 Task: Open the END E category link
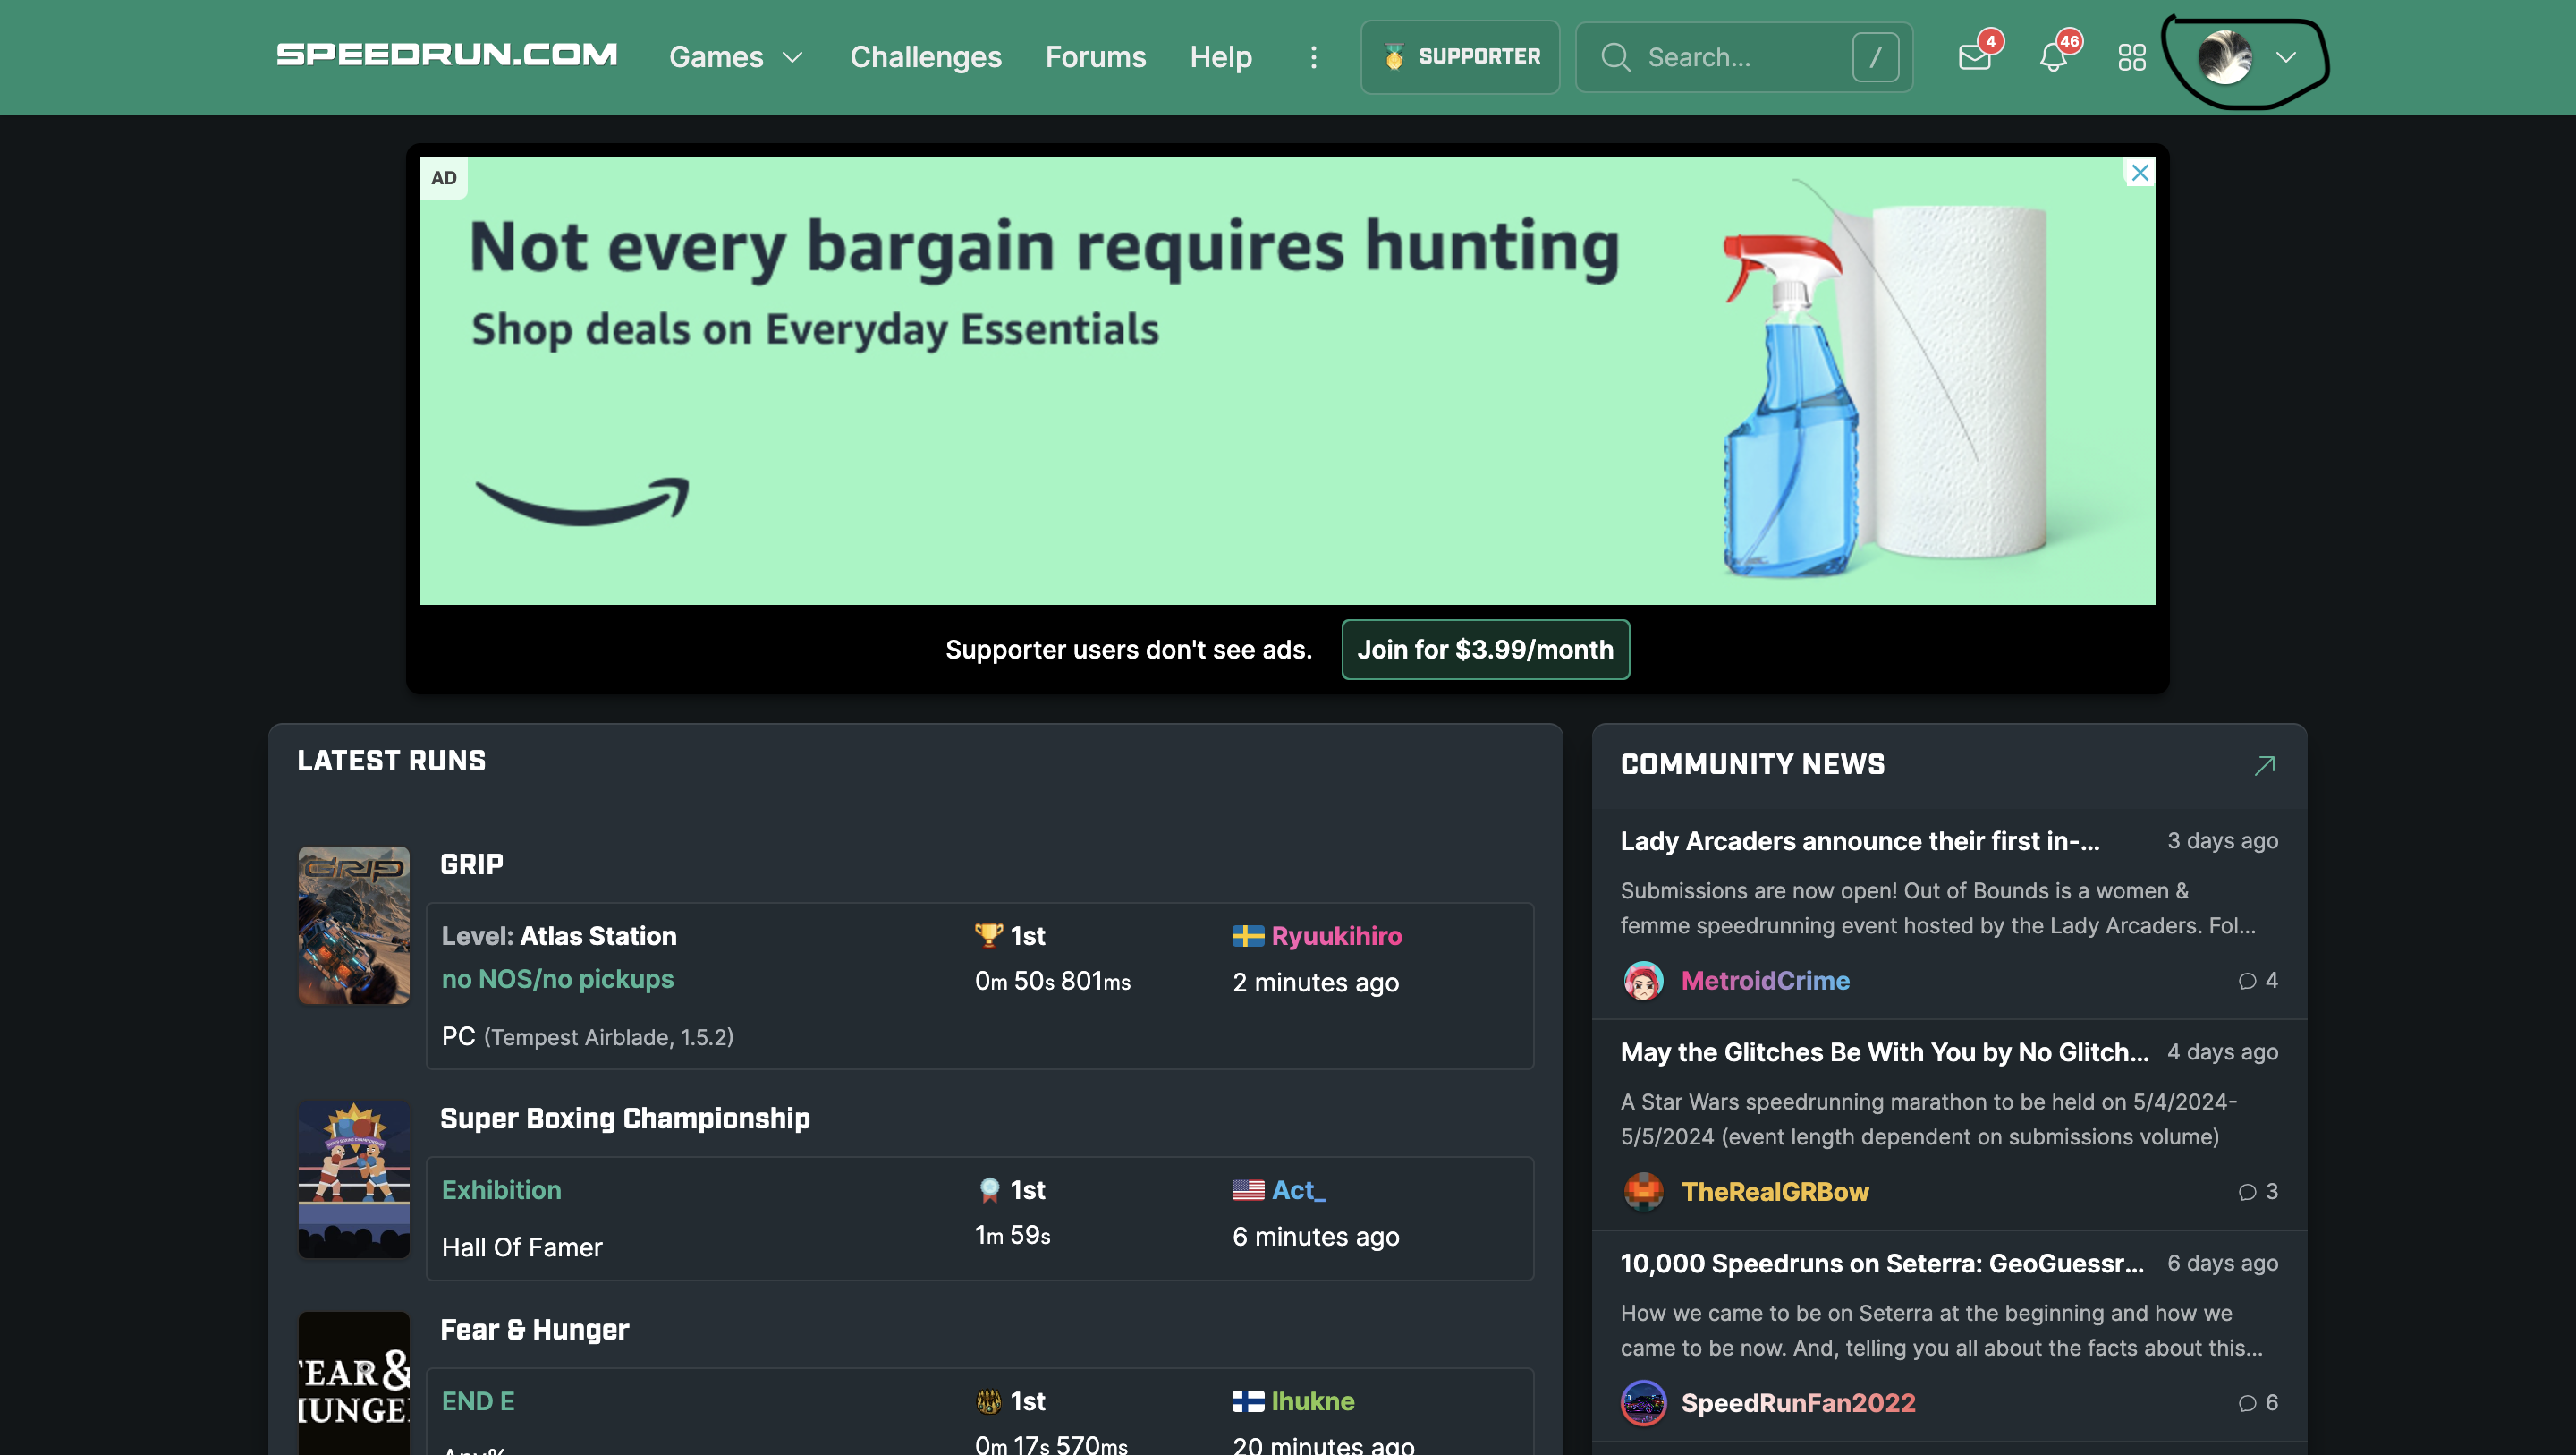coord(478,1401)
